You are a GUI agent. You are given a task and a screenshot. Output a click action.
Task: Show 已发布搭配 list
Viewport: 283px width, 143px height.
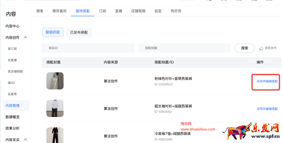79,32
